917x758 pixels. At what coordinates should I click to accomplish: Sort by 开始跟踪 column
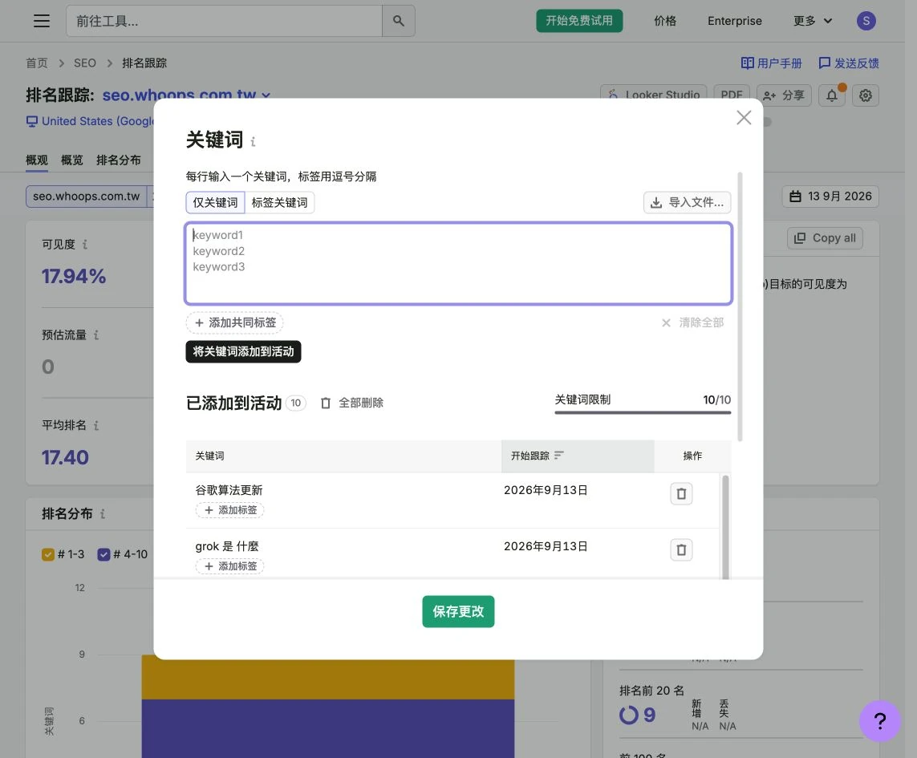click(577, 456)
